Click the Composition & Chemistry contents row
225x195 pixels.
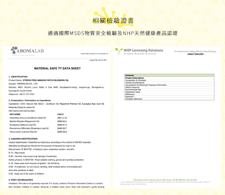pos(169,80)
